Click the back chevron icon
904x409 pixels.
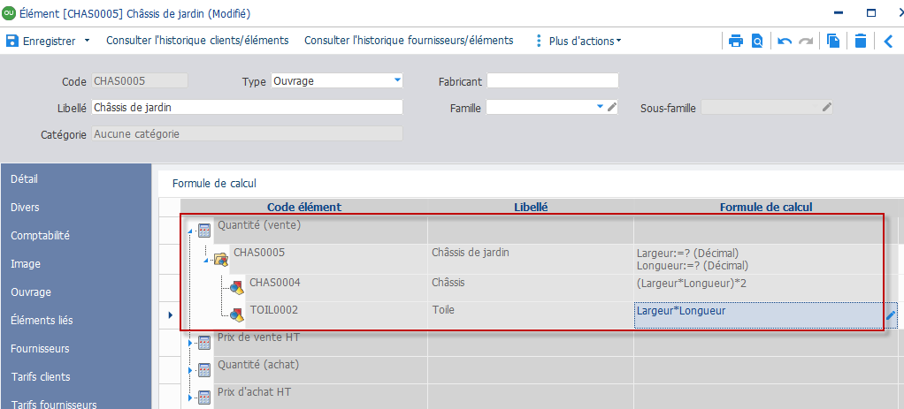[888, 41]
